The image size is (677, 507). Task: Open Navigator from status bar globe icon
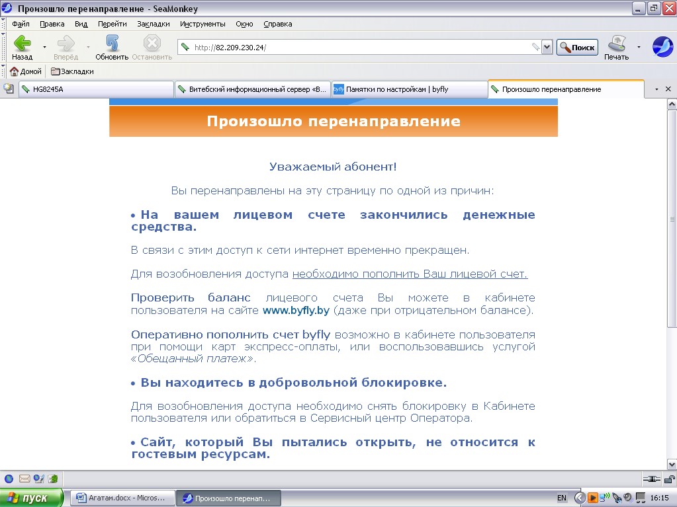[9, 479]
